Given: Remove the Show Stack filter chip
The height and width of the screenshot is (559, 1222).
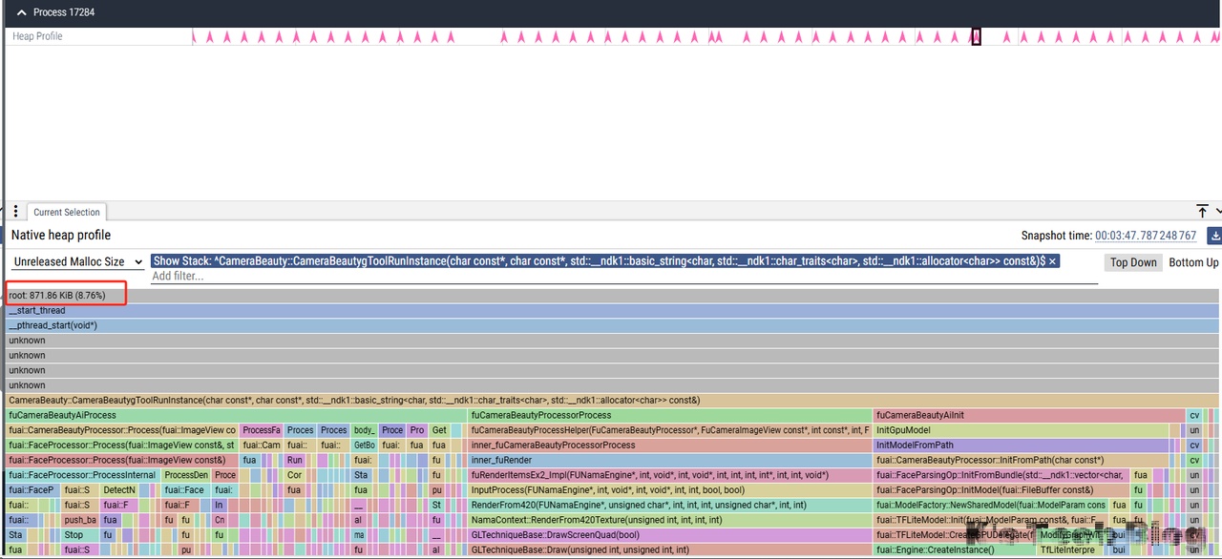Looking at the screenshot, I should pos(1052,261).
